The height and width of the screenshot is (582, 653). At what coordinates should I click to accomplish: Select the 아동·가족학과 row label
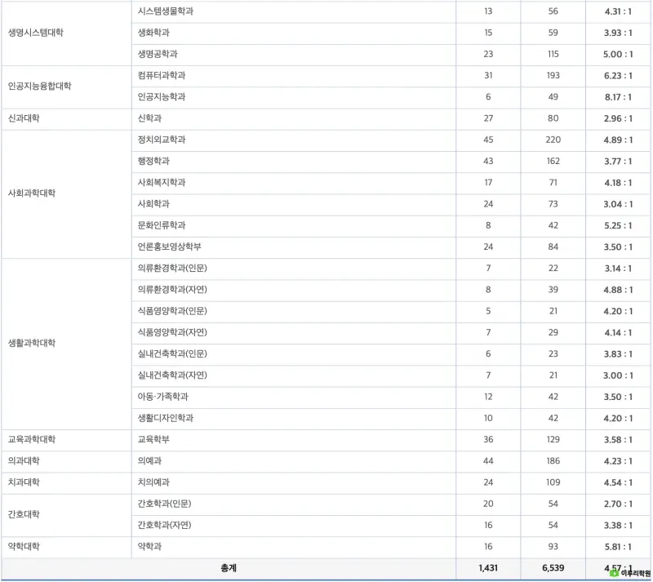(x=162, y=397)
